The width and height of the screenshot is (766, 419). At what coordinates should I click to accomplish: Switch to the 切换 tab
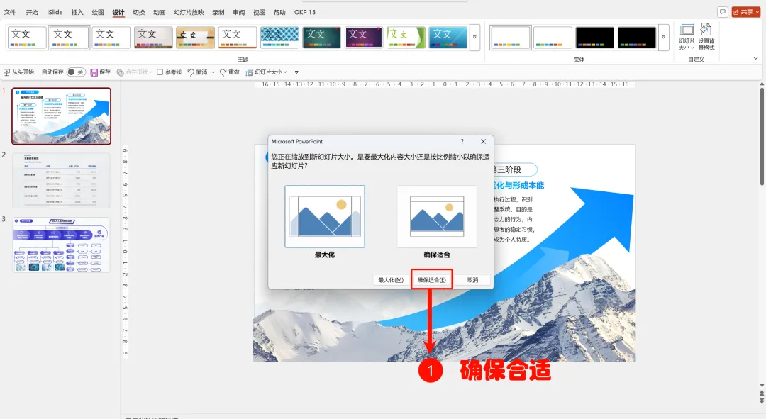tap(139, 12)
